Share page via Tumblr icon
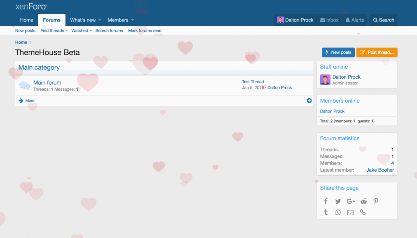This screenshot has width=417, height=238. (325, 212)
